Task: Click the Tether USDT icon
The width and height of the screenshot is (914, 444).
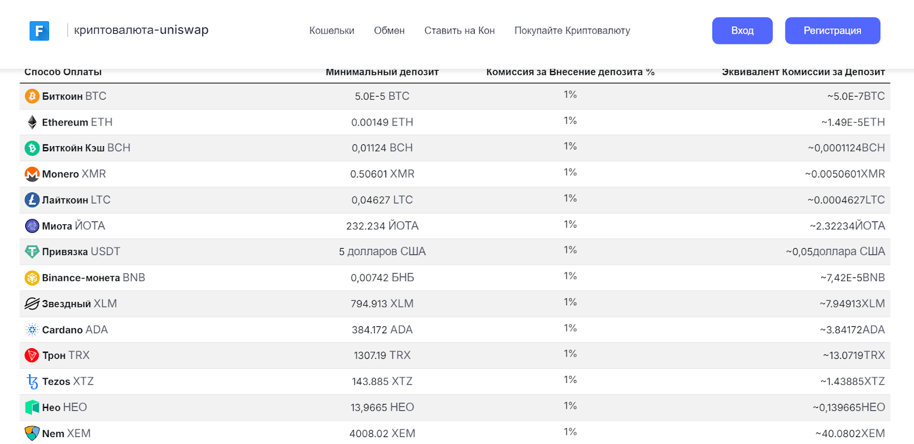Action: (32, 252)
